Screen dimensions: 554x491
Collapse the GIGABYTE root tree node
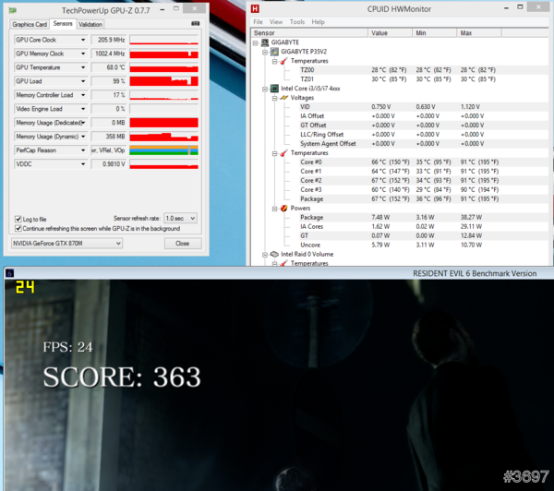coord(256,43)
